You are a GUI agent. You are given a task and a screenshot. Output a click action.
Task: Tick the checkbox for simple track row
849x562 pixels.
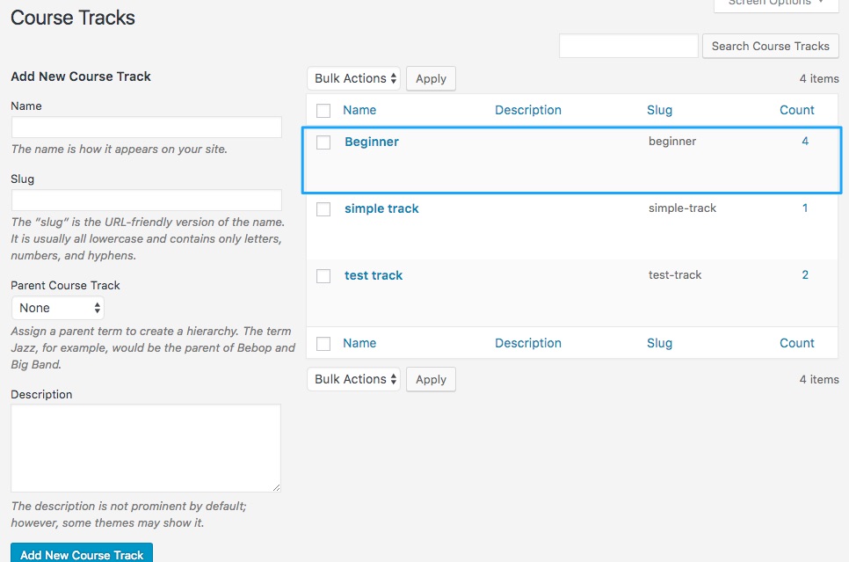pos(323,209)
